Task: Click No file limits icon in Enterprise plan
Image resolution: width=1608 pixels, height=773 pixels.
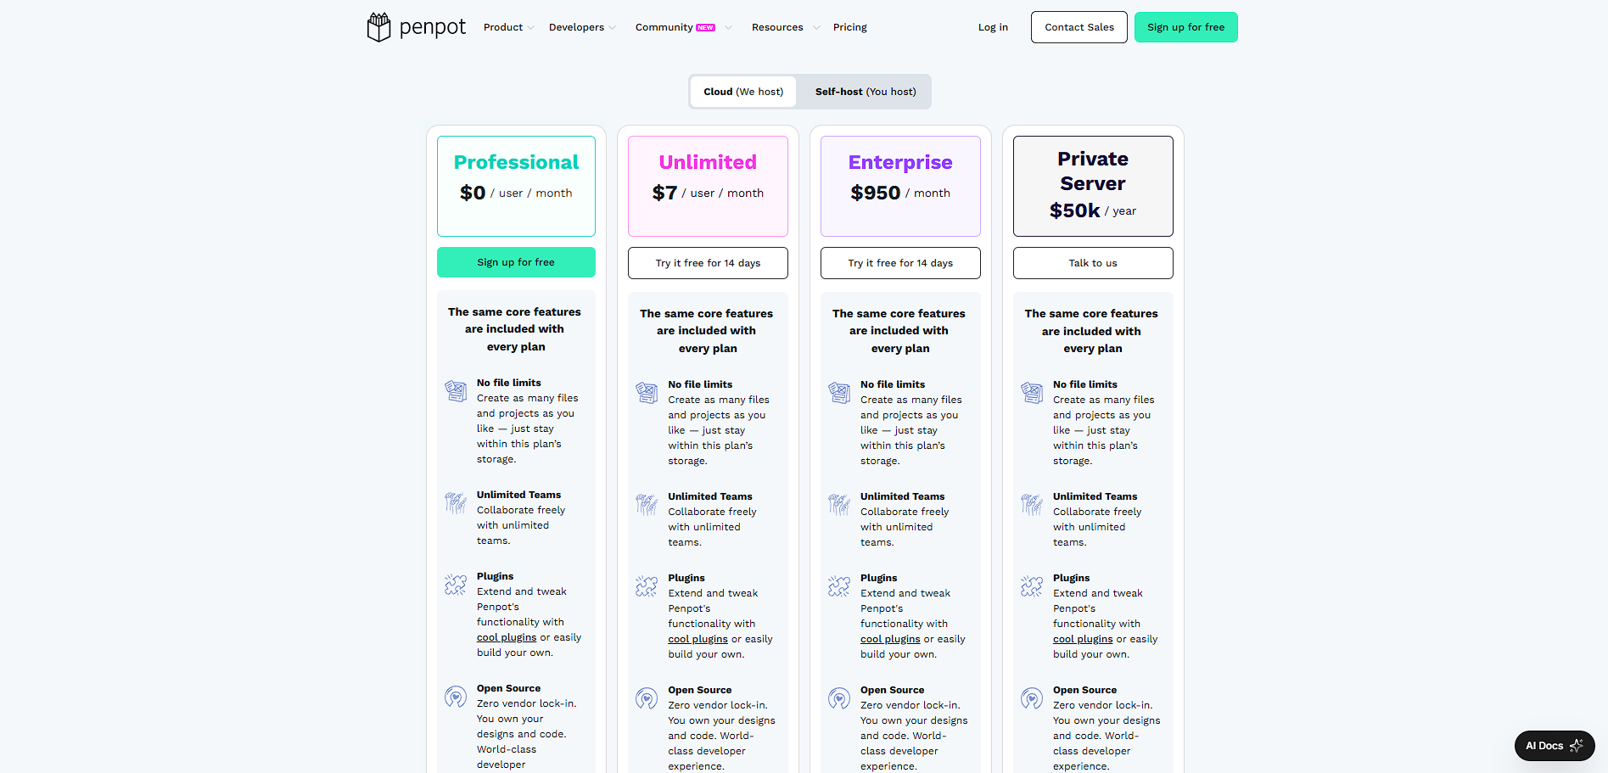Action: pyautogui.click(x=839, y=393)
